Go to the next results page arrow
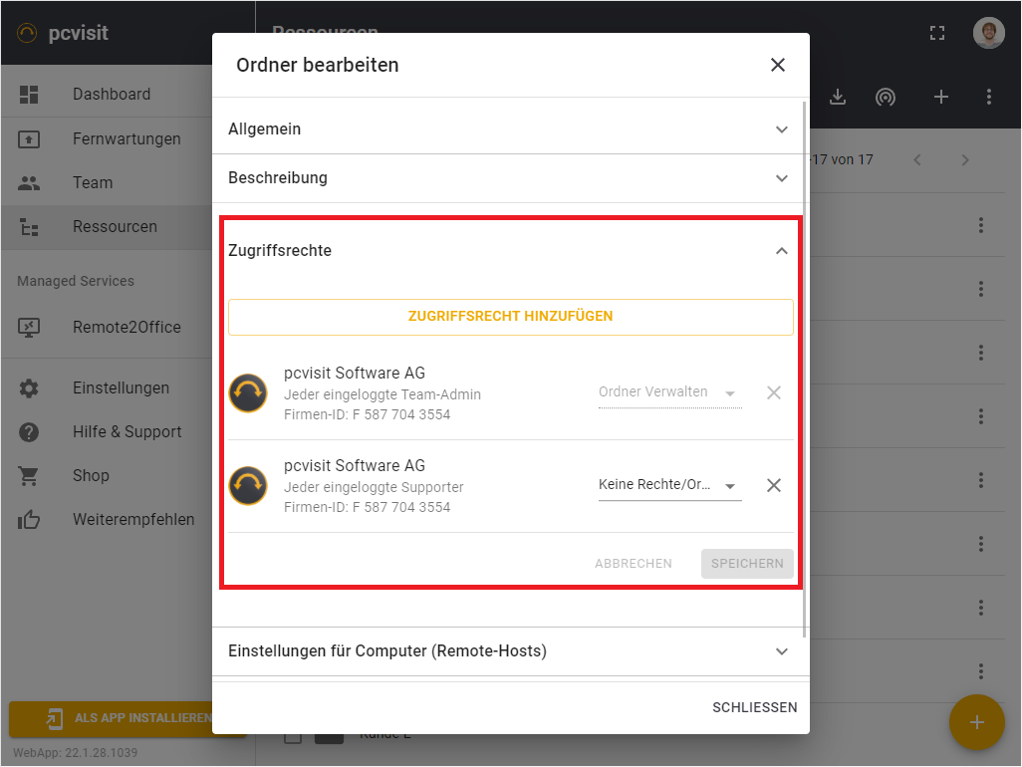The image size is (1022, 767). pyautogui.click(x=964, y=160)
